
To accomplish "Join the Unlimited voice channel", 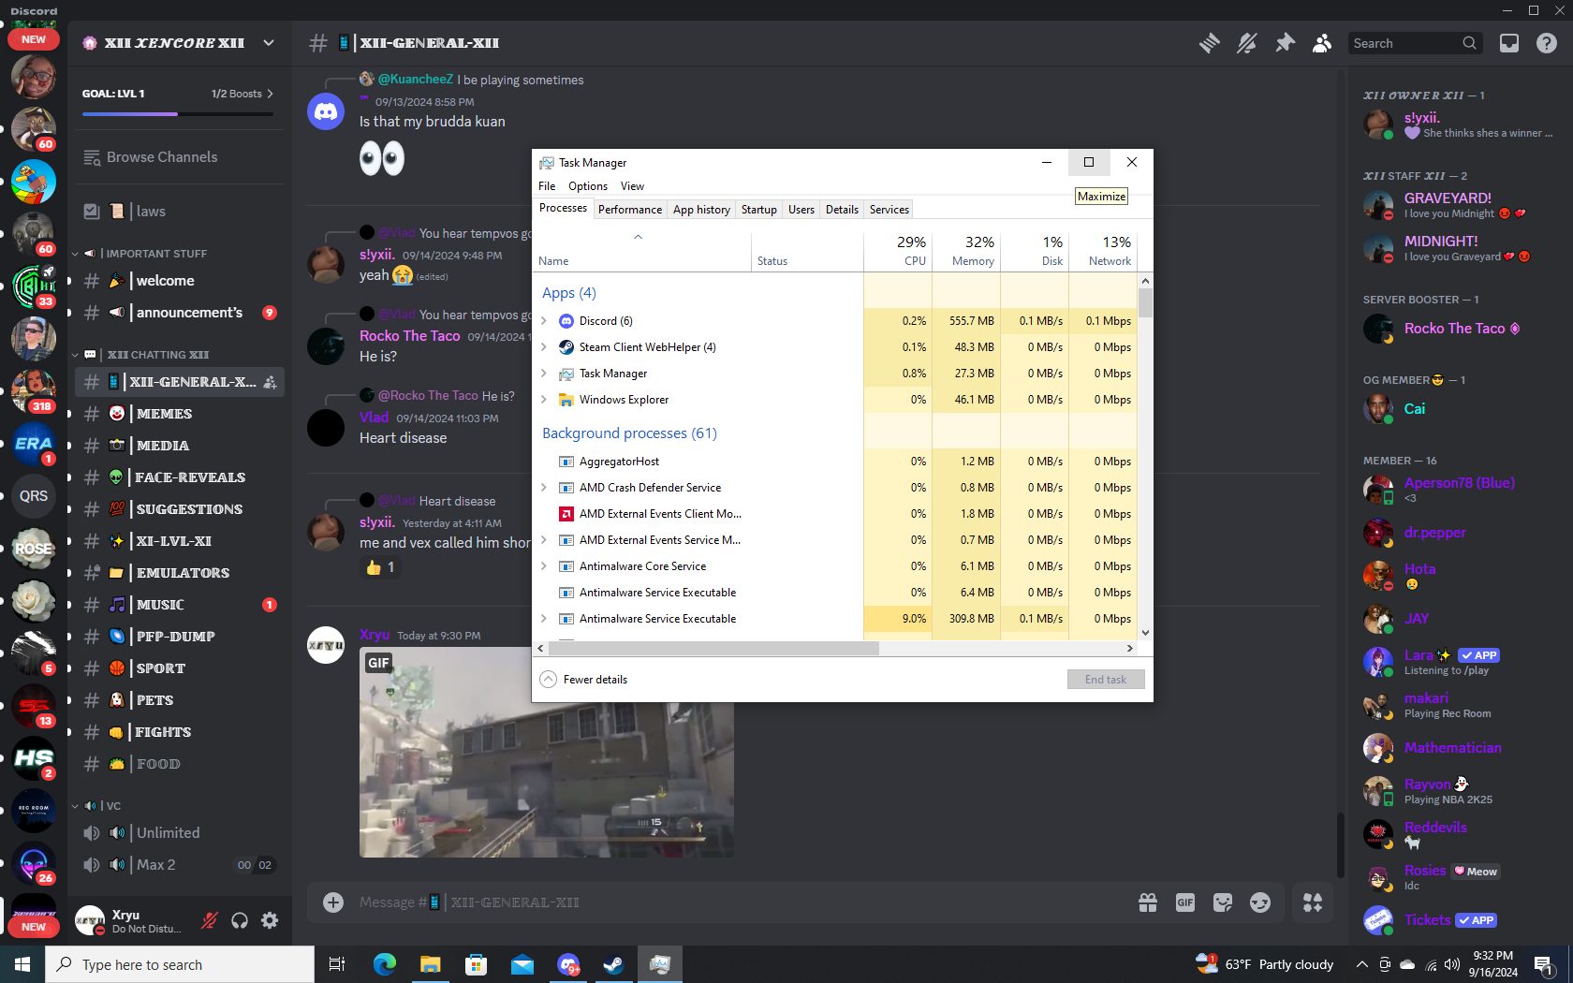I will pyautogui.click(x=180, y=833).
